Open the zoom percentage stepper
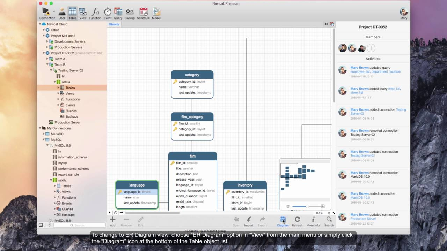This screenshot has width=447, height=251. [x=329, y=213]
